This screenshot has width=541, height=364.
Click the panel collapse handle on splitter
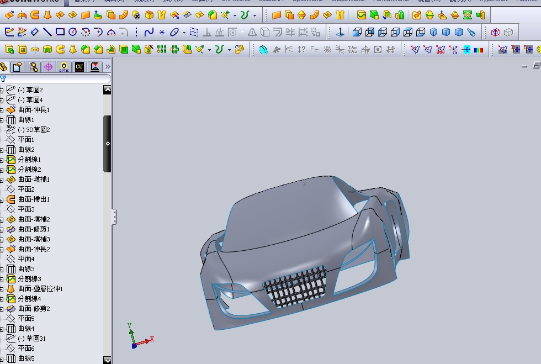114,217
